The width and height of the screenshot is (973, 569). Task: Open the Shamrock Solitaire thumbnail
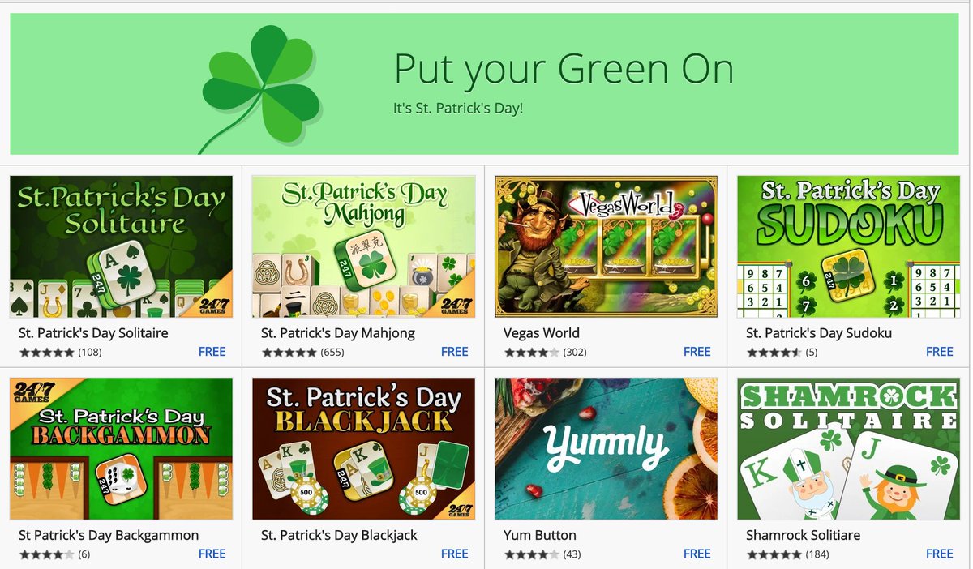848,448
